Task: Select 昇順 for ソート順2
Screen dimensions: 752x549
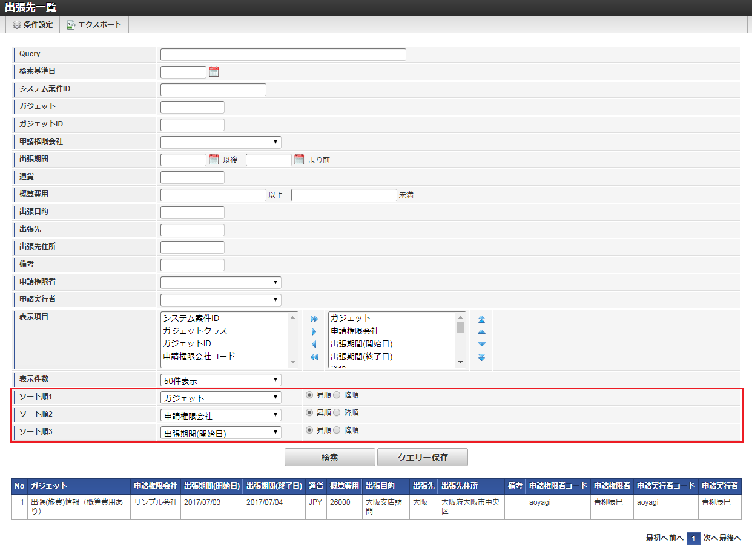Action: pos(309,413)
